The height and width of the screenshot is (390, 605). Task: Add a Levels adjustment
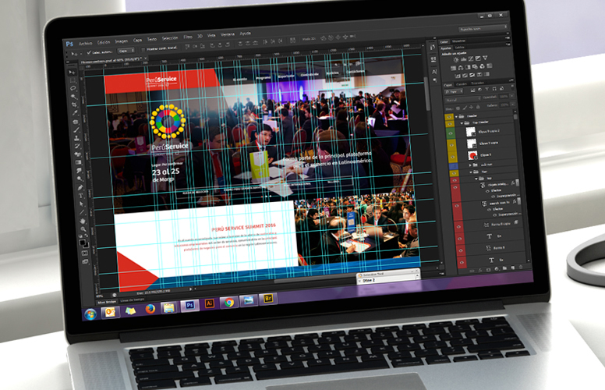coord(463,59)
